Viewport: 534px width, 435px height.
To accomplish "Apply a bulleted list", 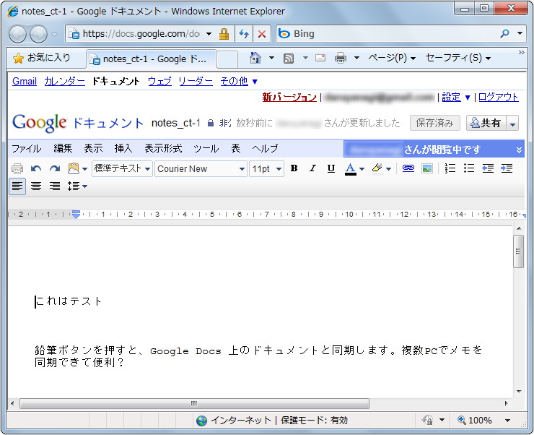I will [469, 168].
